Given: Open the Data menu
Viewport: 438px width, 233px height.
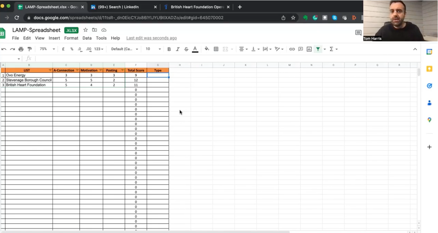Looking at the screenshot, I should coord(87,38).
